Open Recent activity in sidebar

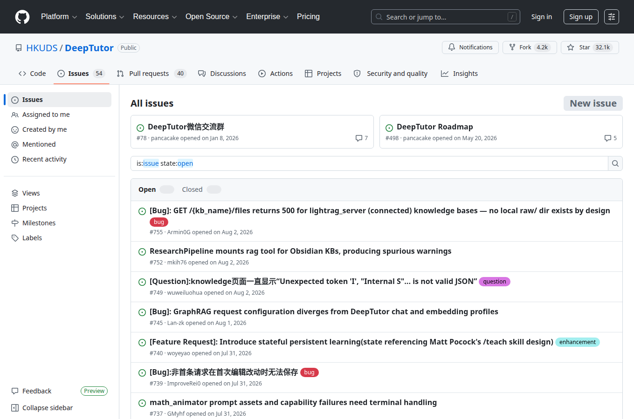[59, 159]
